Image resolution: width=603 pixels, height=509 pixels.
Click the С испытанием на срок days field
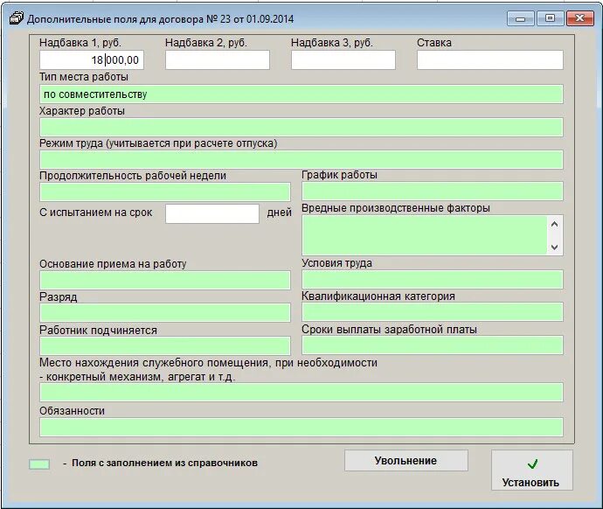coord(212,213)
